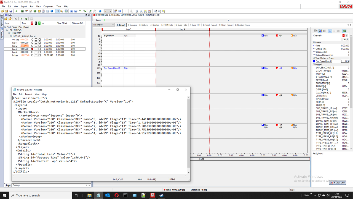Switch to the 2: Gauges worksheet tab
The height and width of the screenshot is (199, 353).
pyautogui.click(x=132, y=25)
